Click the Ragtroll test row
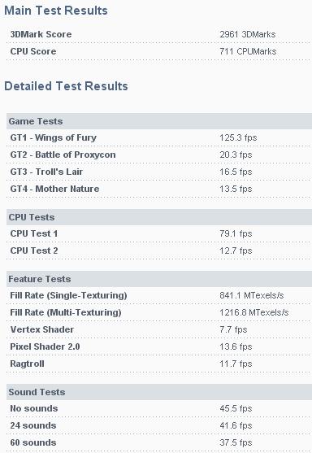The image size is (312, 453). coord(159,364)
